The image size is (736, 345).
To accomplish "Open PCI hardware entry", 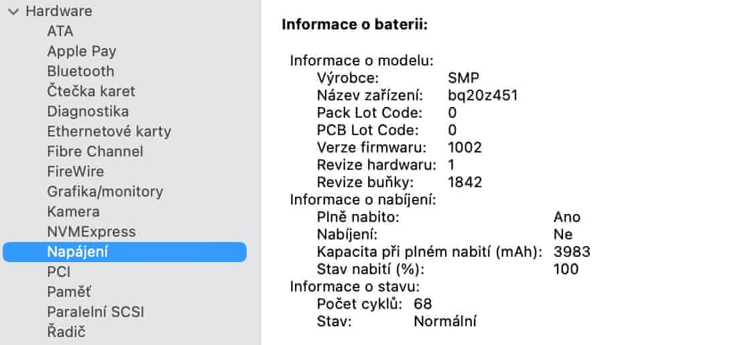I will [x=58, y=271].
